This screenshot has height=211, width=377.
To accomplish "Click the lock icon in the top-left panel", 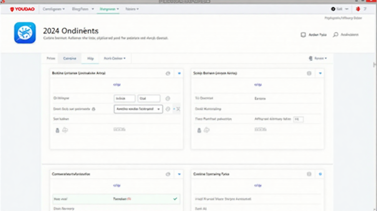I will pos(57,130).
